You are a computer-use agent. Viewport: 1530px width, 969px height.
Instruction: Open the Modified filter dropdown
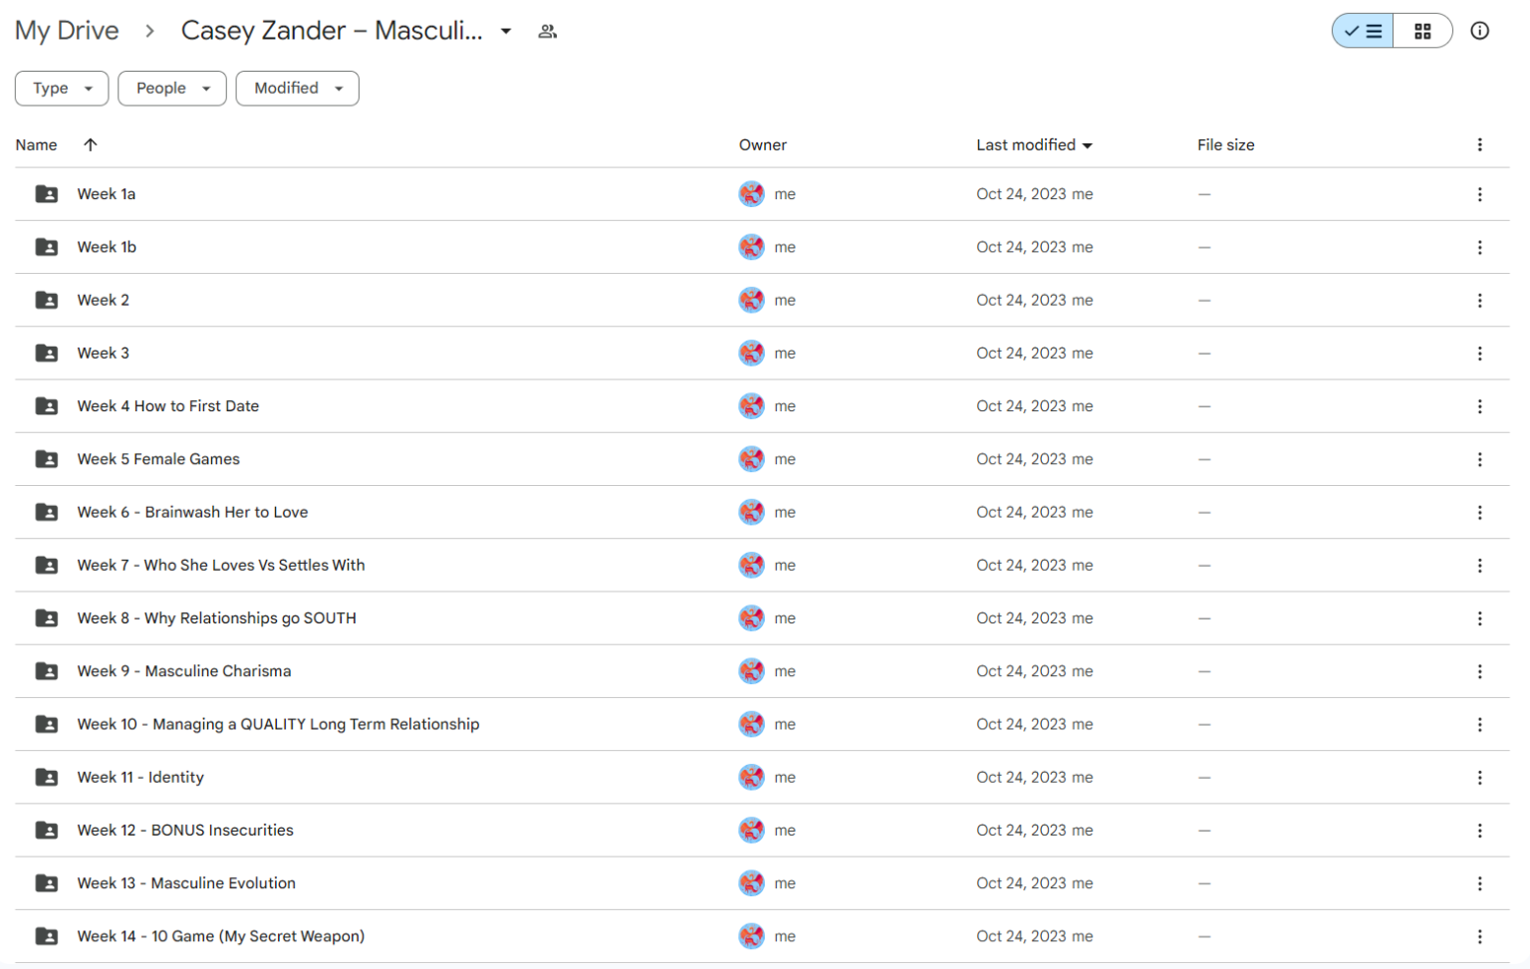[x=297, y=89]
